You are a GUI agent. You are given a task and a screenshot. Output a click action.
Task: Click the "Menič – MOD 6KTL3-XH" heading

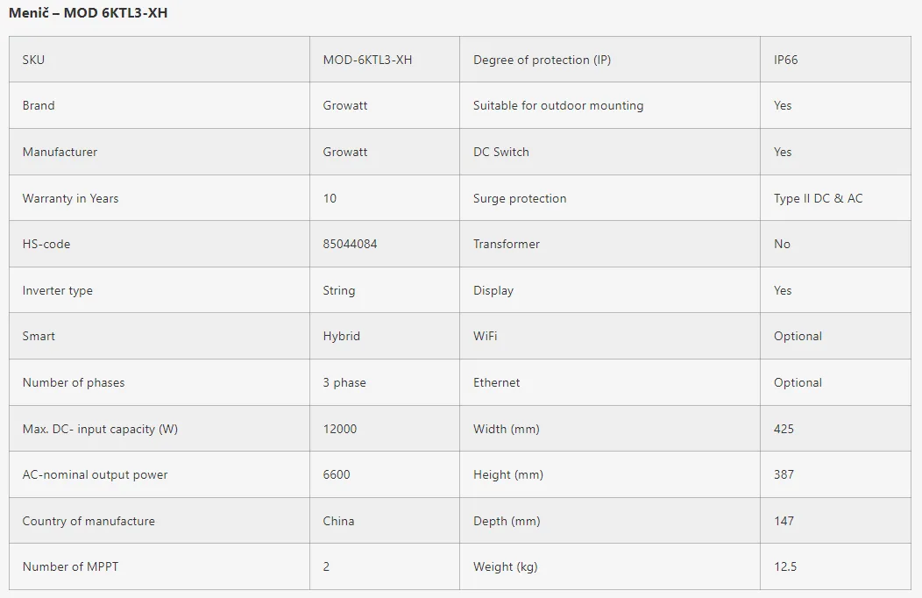pos(88,13)
